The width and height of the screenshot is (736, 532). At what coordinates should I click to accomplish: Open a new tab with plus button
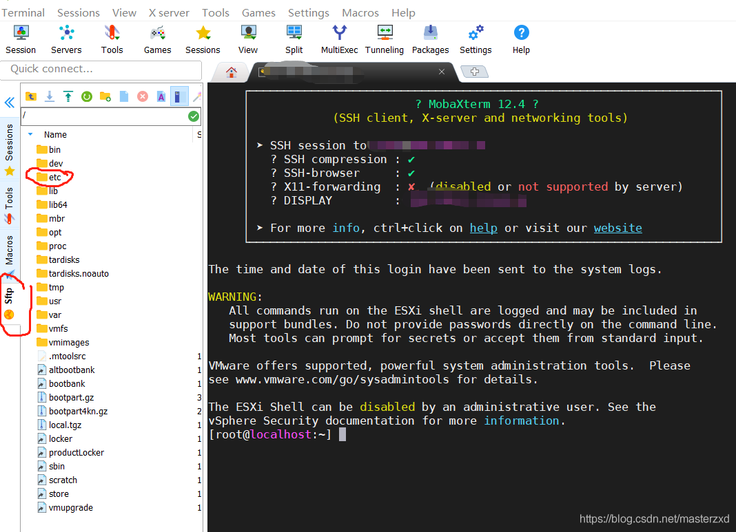(x=475, y=72)
